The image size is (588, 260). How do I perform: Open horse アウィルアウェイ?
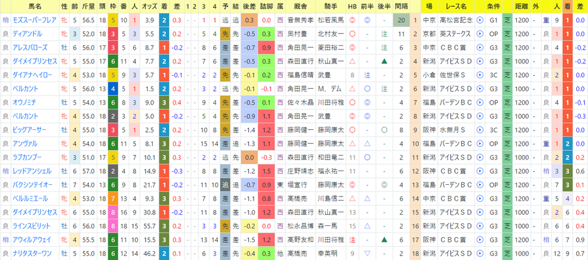click(32, 240)
